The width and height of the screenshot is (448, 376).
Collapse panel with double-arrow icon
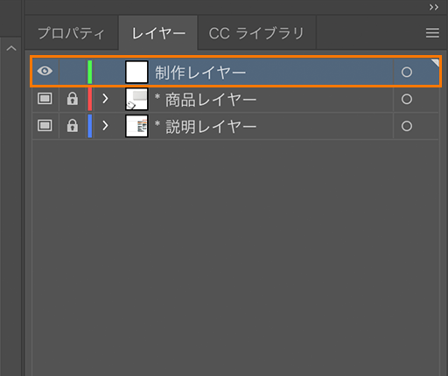pos(434,7)
